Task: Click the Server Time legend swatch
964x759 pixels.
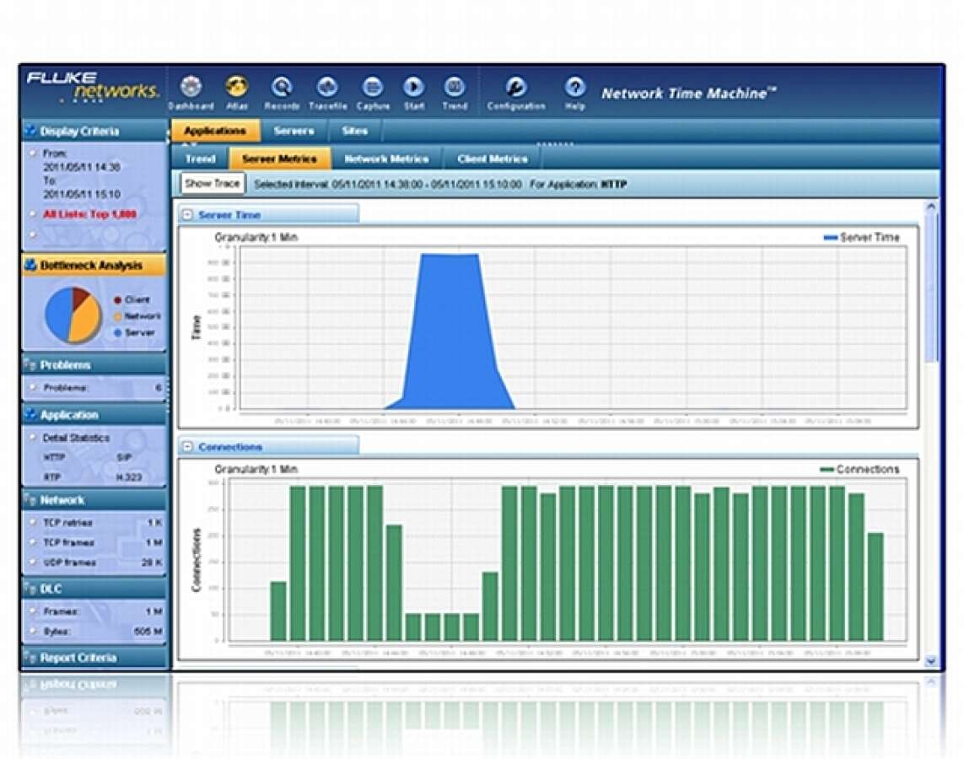Action: click(831, 237)
